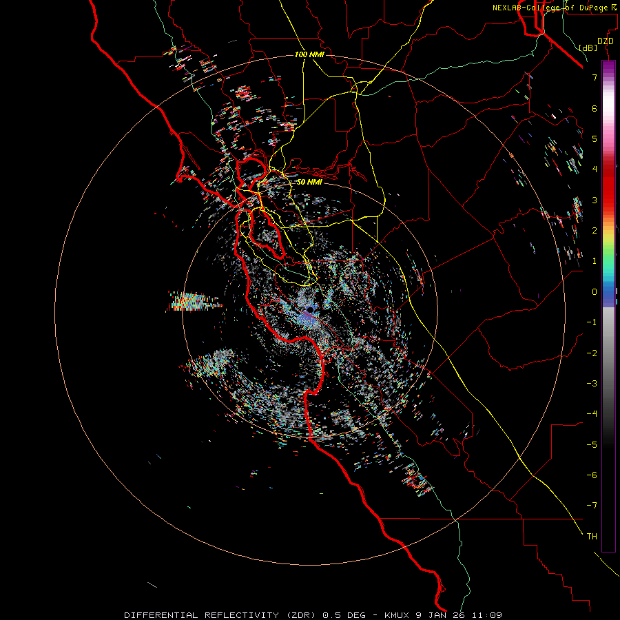Click the "-2" value on the color scale
The width and height of the screenshot is (620, 620).
click(x=592, y=353)
